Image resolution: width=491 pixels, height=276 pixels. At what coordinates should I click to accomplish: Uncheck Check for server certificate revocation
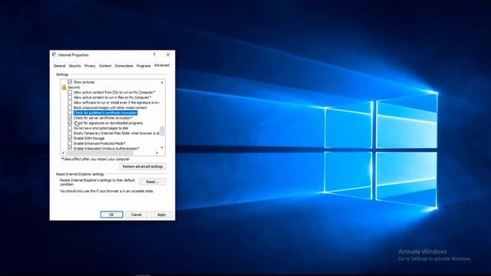(70, 118)
